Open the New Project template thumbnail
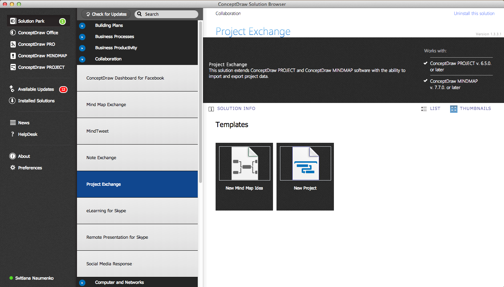The width and height of the screenshot is (504, 287). [305, 176]
